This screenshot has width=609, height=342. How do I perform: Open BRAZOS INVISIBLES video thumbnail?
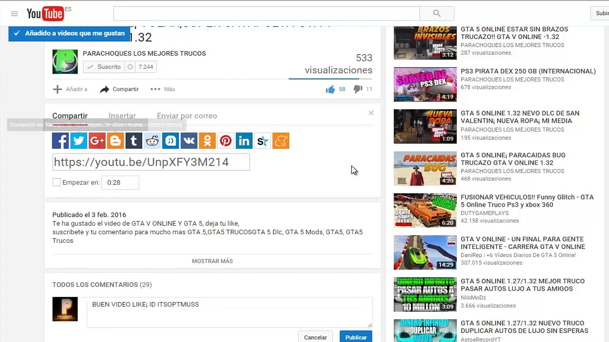(425, 43)
